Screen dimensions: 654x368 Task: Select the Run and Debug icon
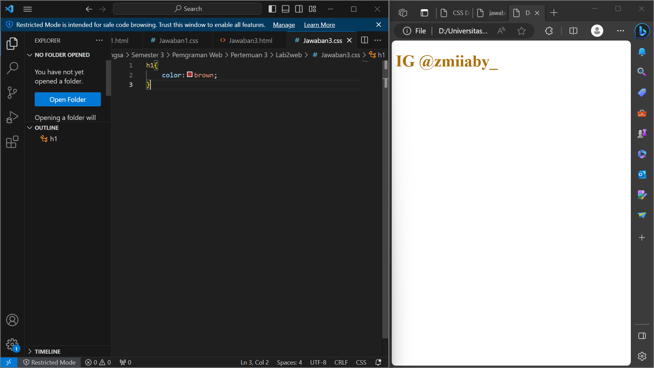[x=12, y=117]
